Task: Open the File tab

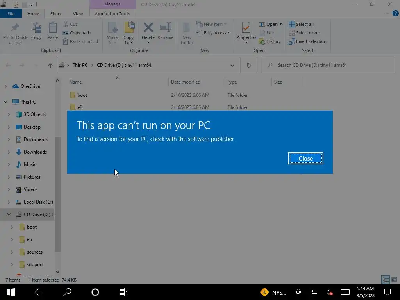Action: tap(11, 14)
